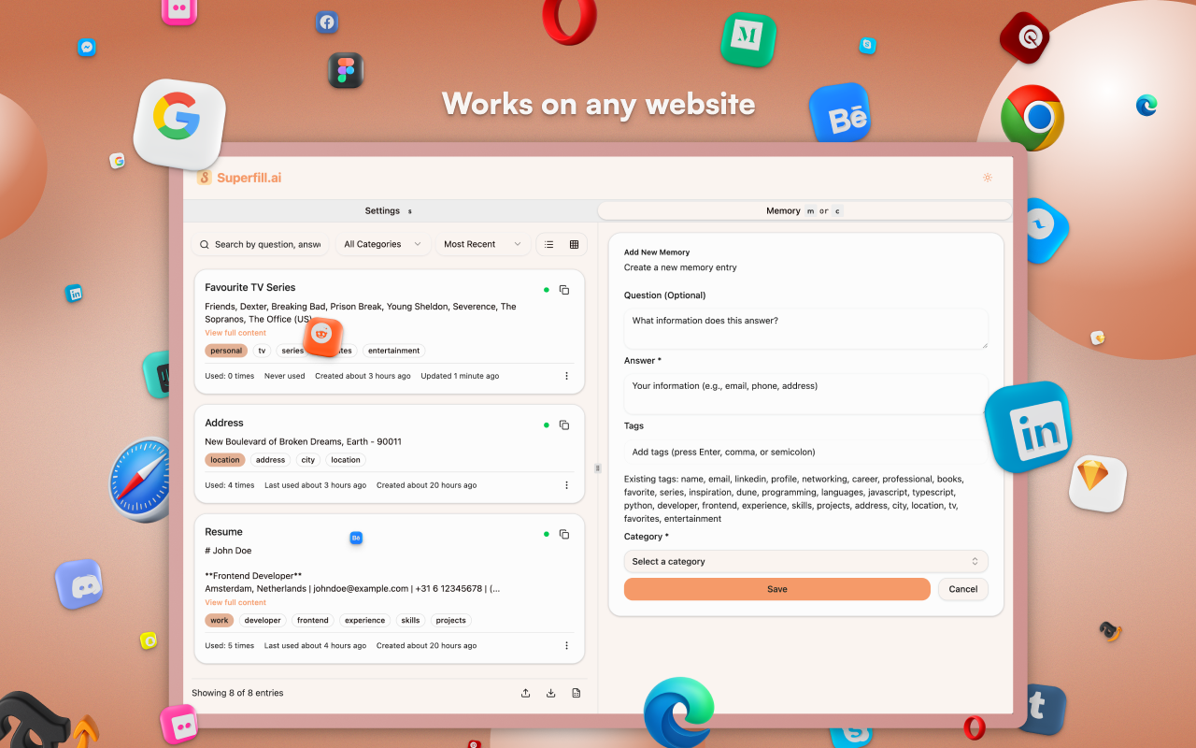Open more options for Favourite TV Series
The width and height of the screenshot is (1196, 748).
(x=566, y=376)
